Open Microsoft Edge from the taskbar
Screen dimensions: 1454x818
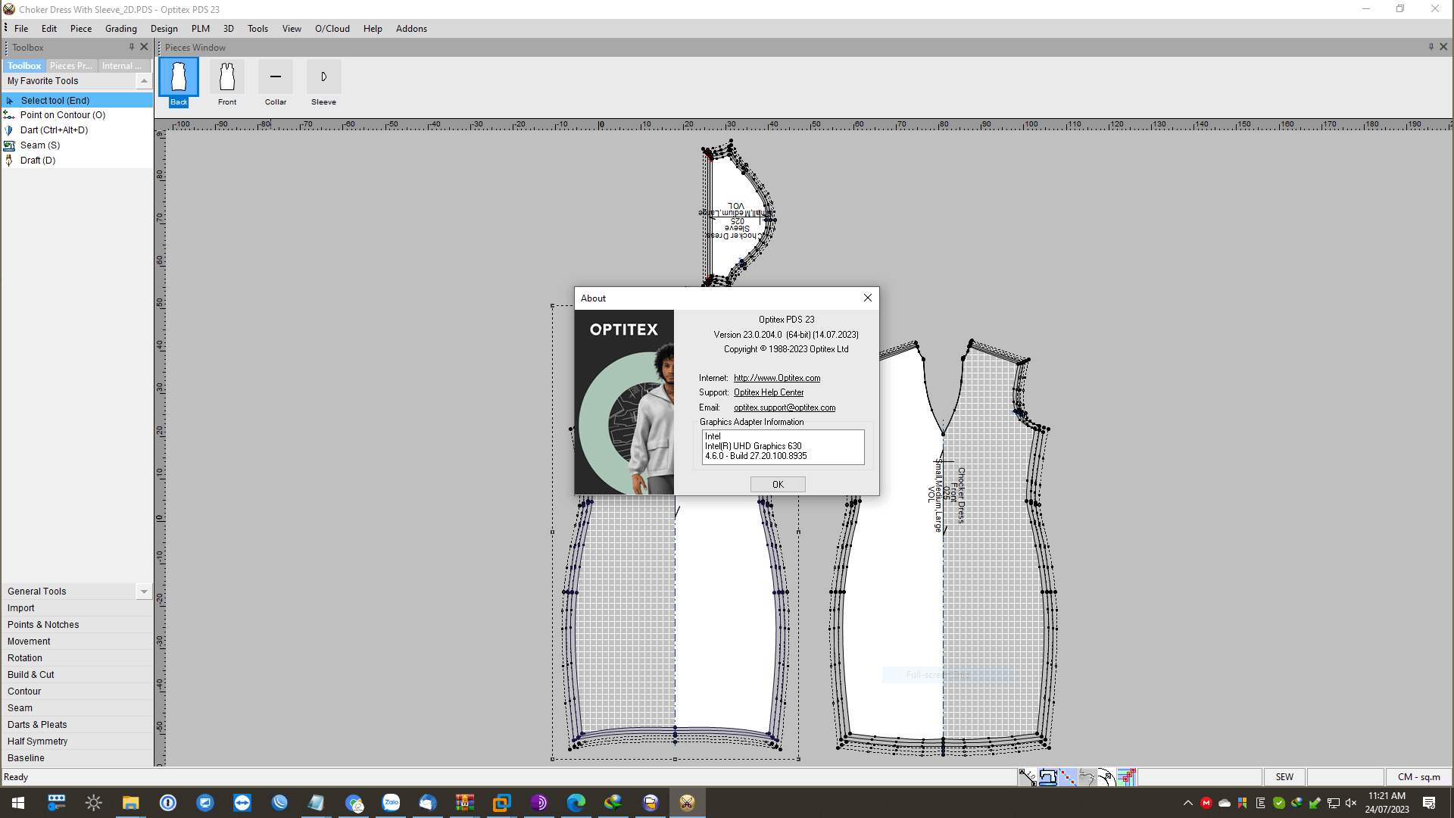tap(576, 803)
